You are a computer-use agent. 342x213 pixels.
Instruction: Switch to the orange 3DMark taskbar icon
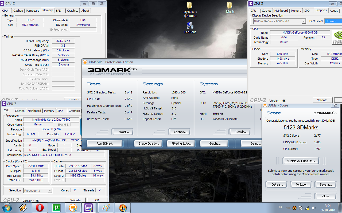click(73, 207)
